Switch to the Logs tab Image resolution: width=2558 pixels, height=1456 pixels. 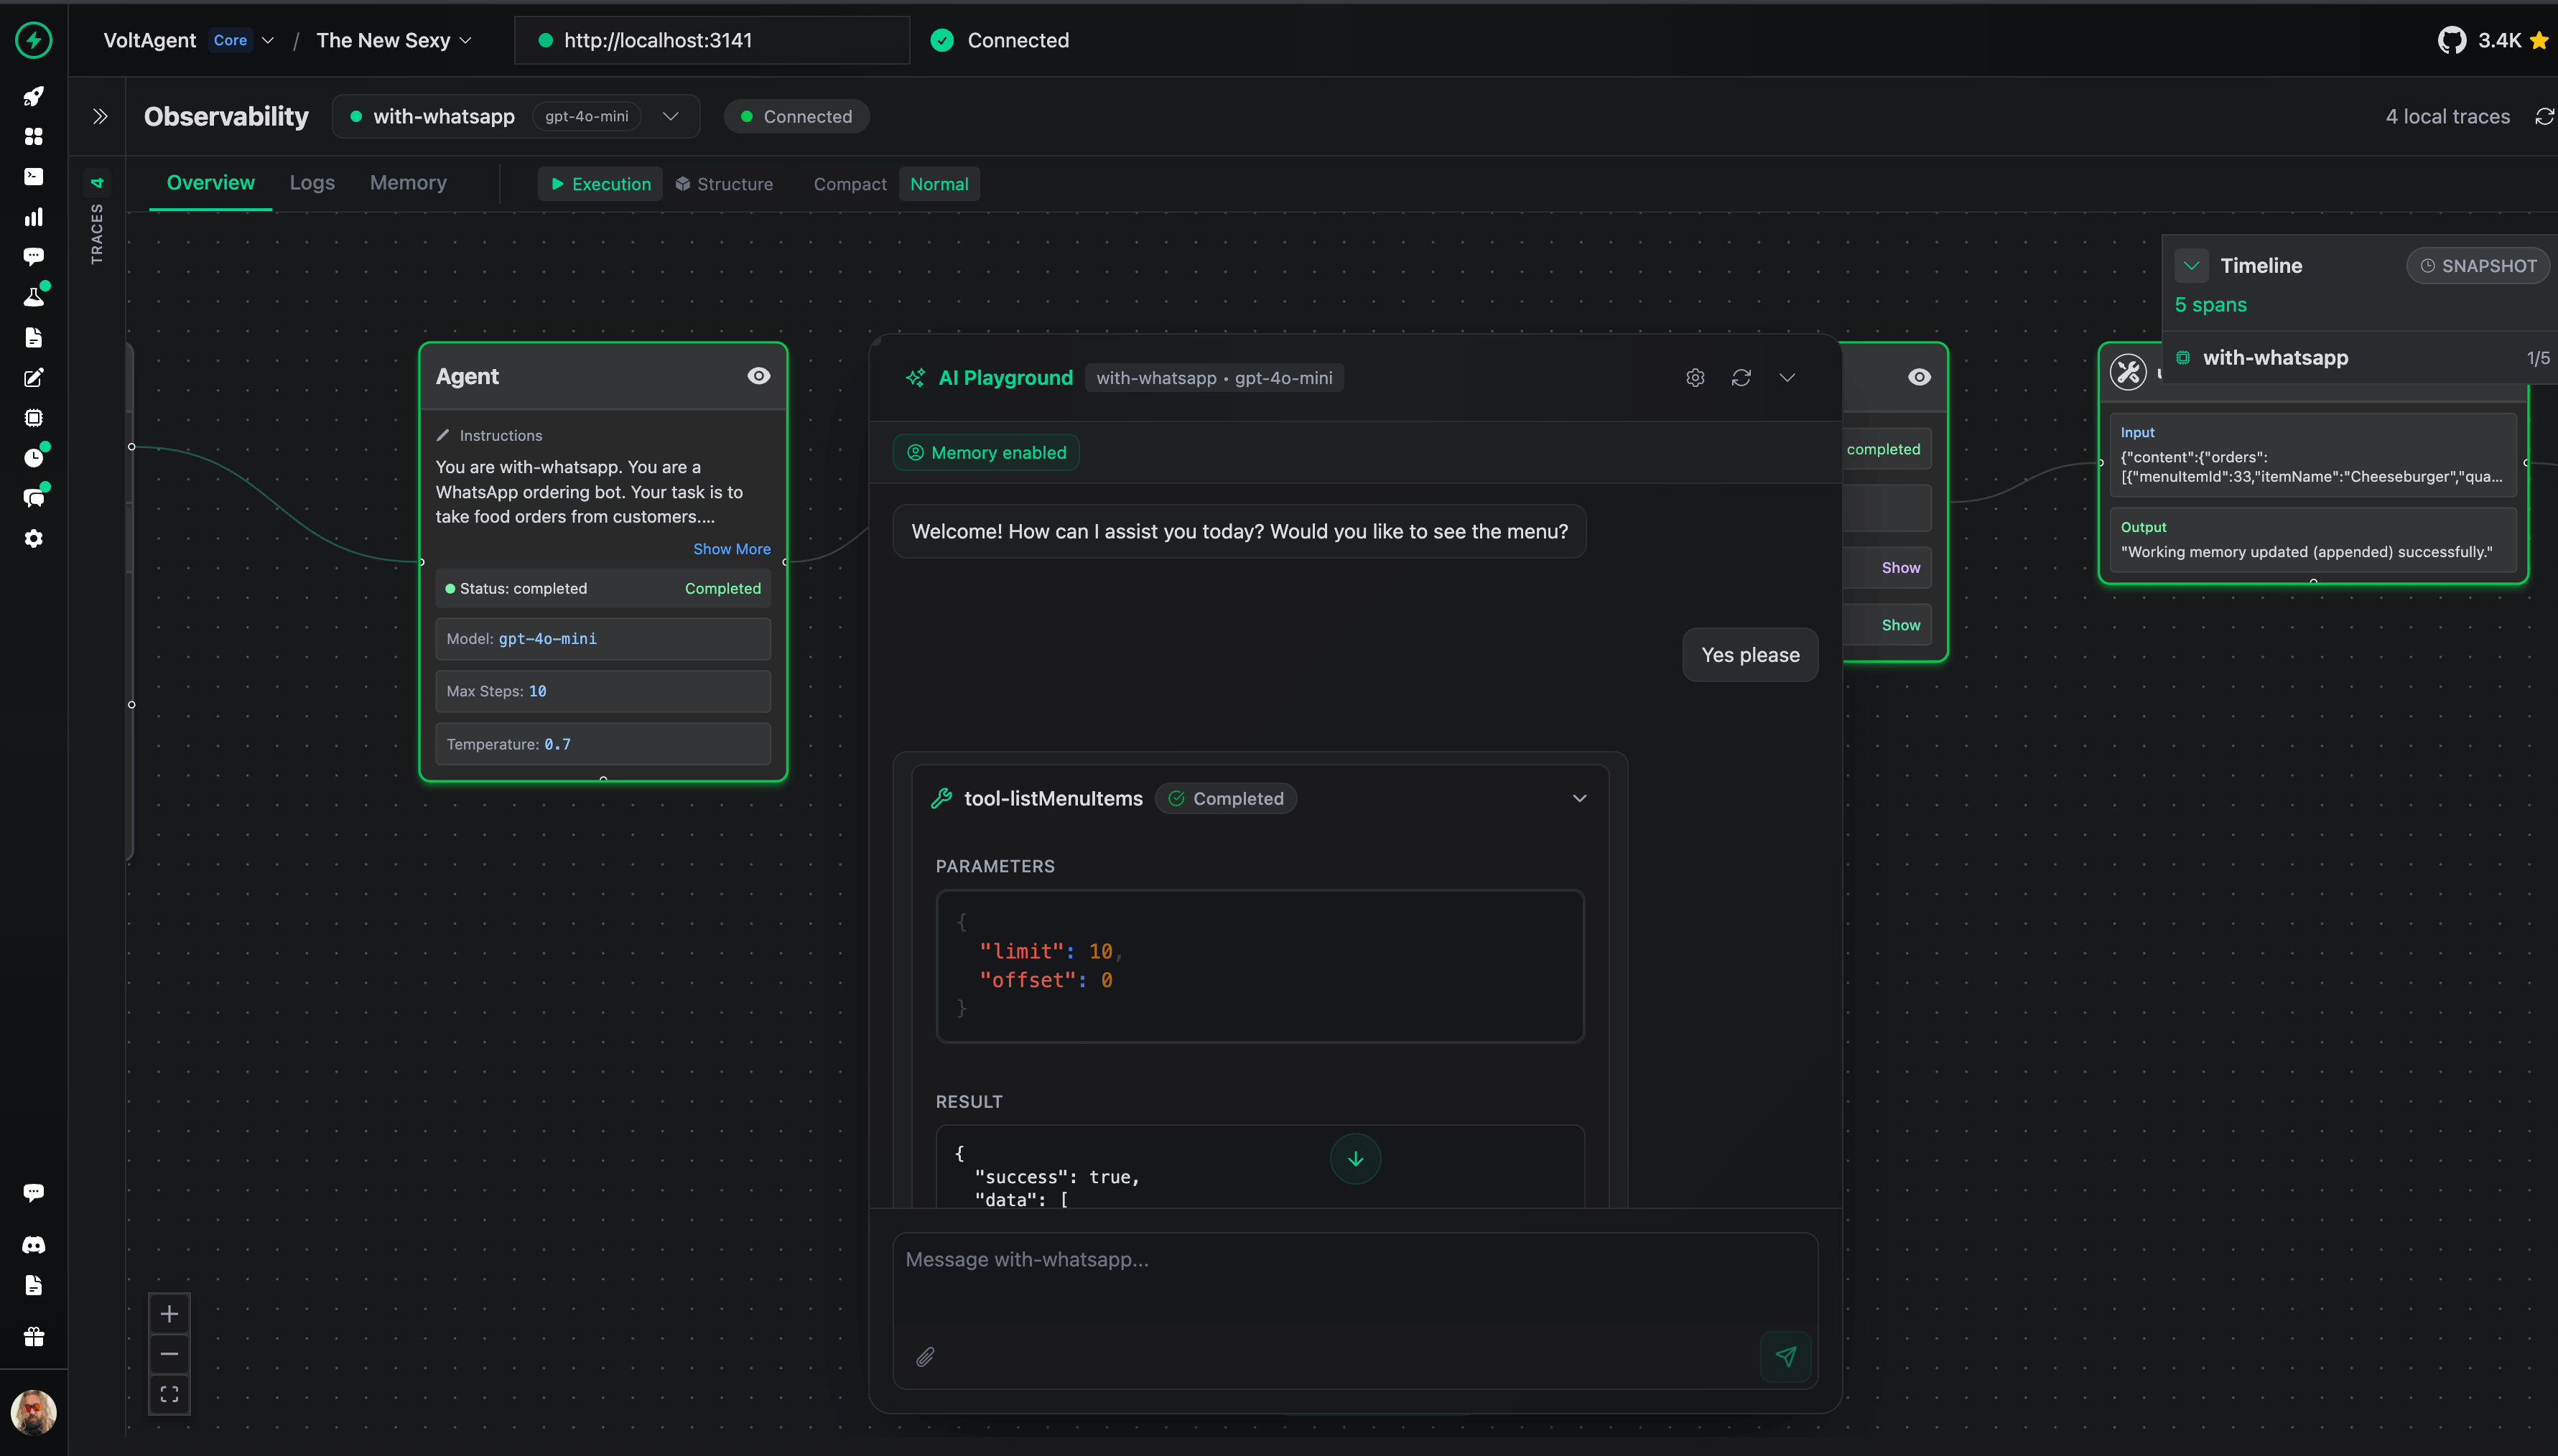(312, 183)
